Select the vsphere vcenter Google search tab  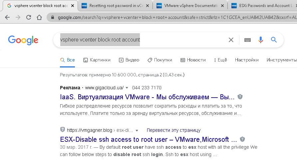(x=40, y=6)
